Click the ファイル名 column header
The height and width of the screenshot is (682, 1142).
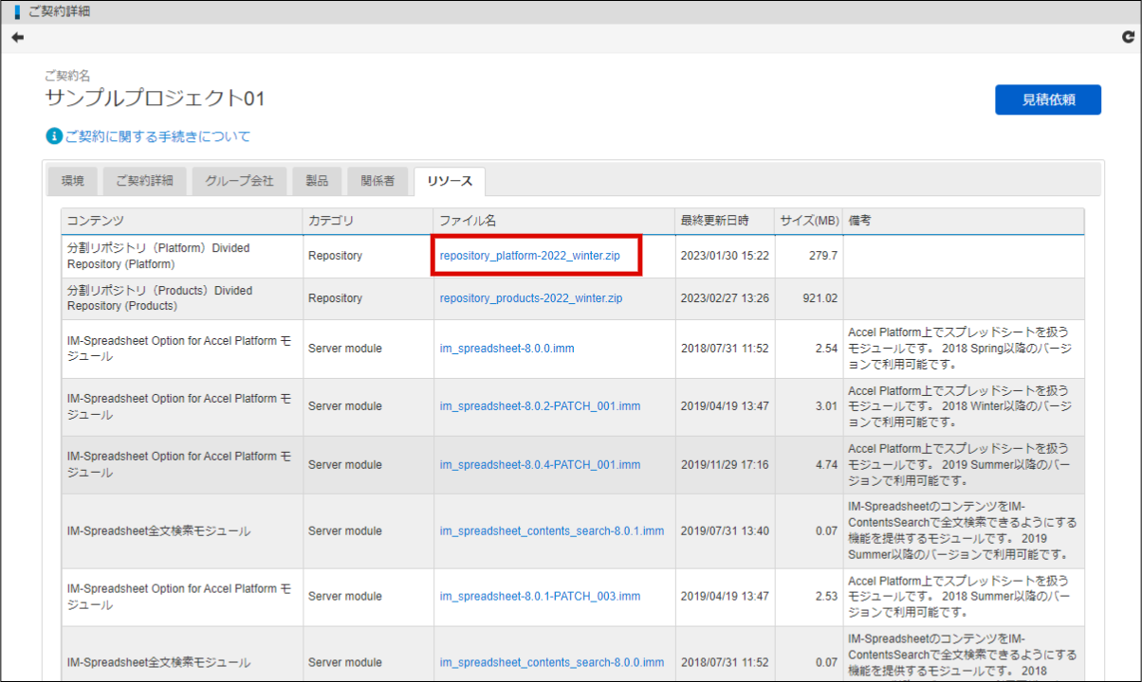(468, 221)
